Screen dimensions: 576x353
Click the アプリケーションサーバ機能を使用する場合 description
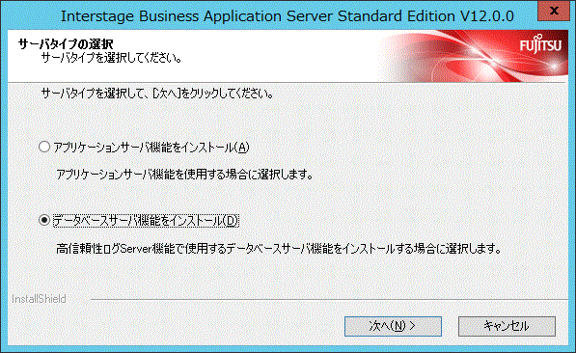click(x=184, y=175)
